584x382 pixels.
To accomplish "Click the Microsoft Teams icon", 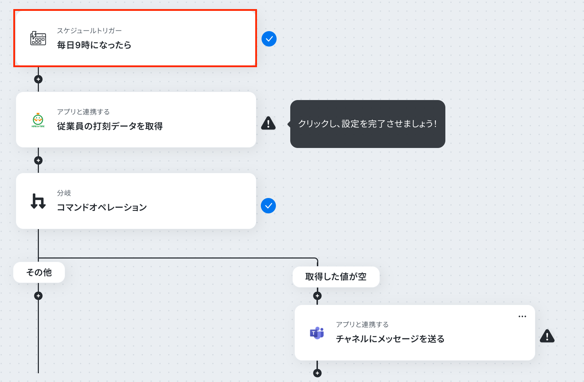I will click(317, 333).
